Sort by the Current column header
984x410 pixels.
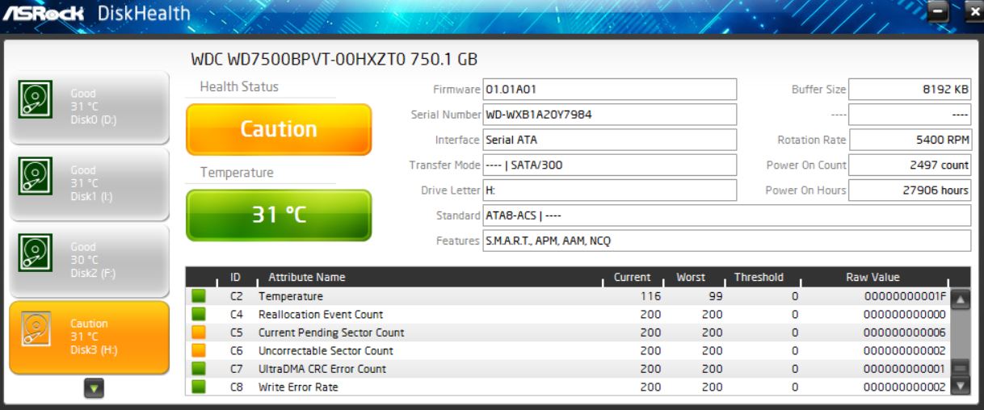632,277
